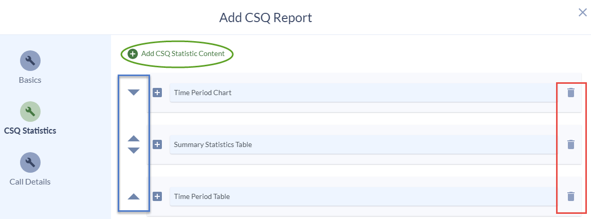This screenshot has height=219, width=591.
Task: Select the Summary Statistics Table title bar
Action: pyautogui.click(x=363, y=144)
